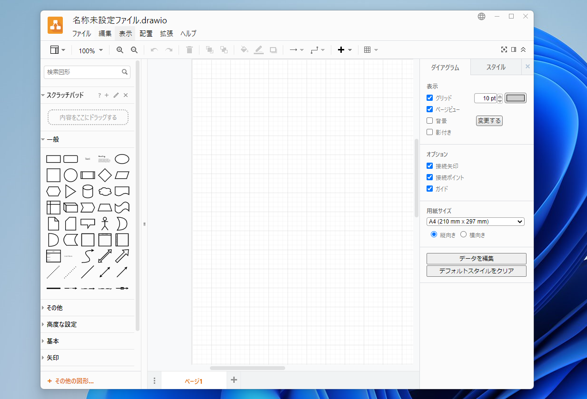Enable the 背景 checkbox
Screen dimensions: 587x399
click(x=430, y=121)
